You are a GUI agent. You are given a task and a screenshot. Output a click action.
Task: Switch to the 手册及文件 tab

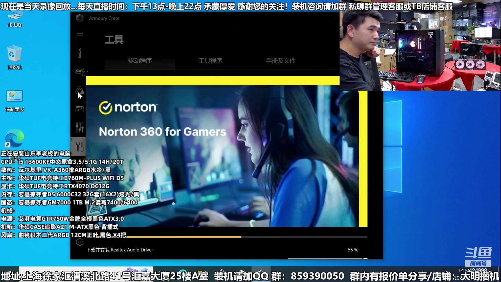[x=281, y=61]
